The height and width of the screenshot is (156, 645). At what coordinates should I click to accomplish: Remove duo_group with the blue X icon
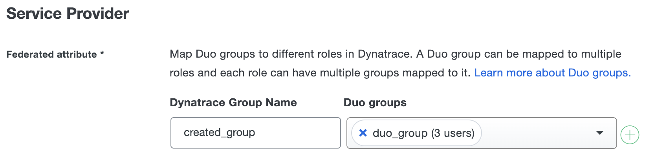pyautogui.click(x=363, y=133)
